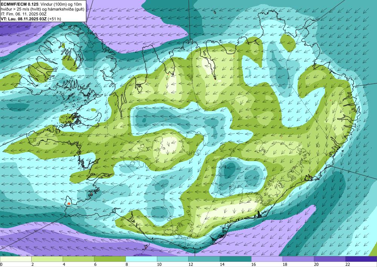Click the light green 2–4 m/s legend swatch
This screenshot has height=267, width=377.
[x=47, y=259]
